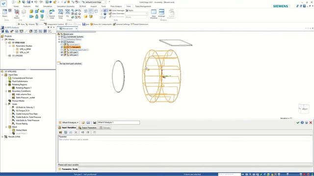Open the Solid Edge application button

pyautogui.click(x=3, y=3)
